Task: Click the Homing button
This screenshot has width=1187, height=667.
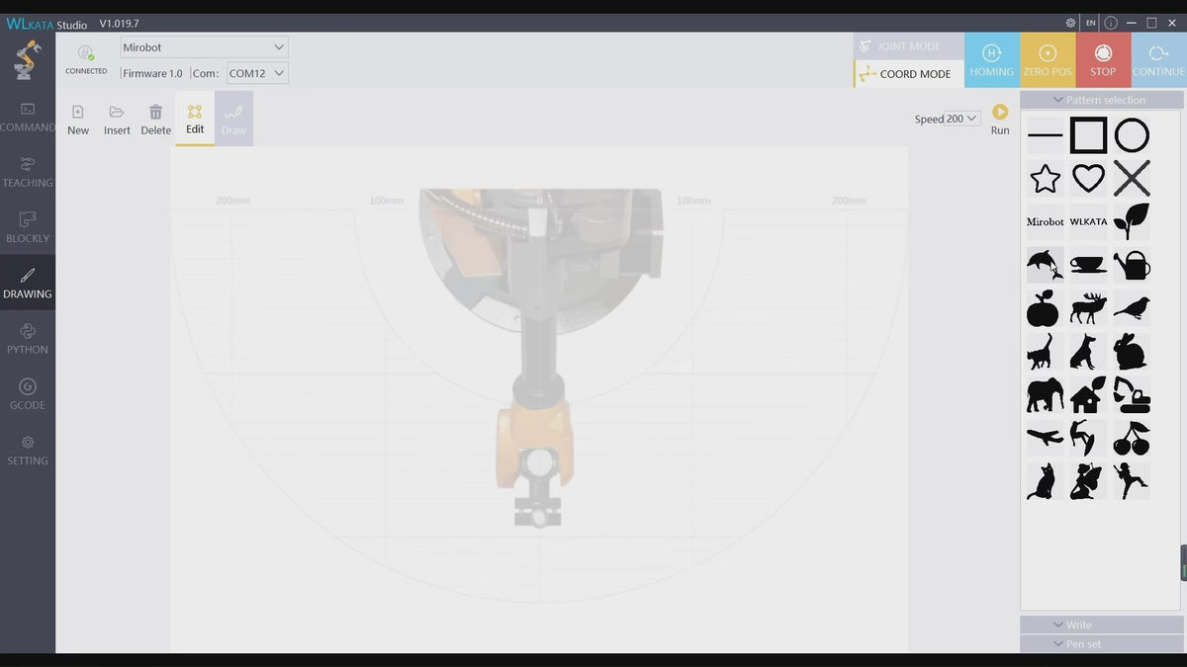Action: [991, 60]
